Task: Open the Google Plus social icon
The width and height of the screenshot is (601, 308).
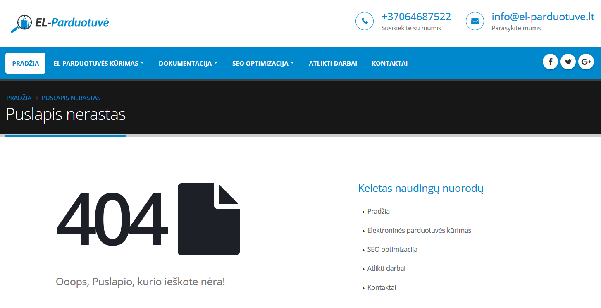Action: [x=586, y=62]
